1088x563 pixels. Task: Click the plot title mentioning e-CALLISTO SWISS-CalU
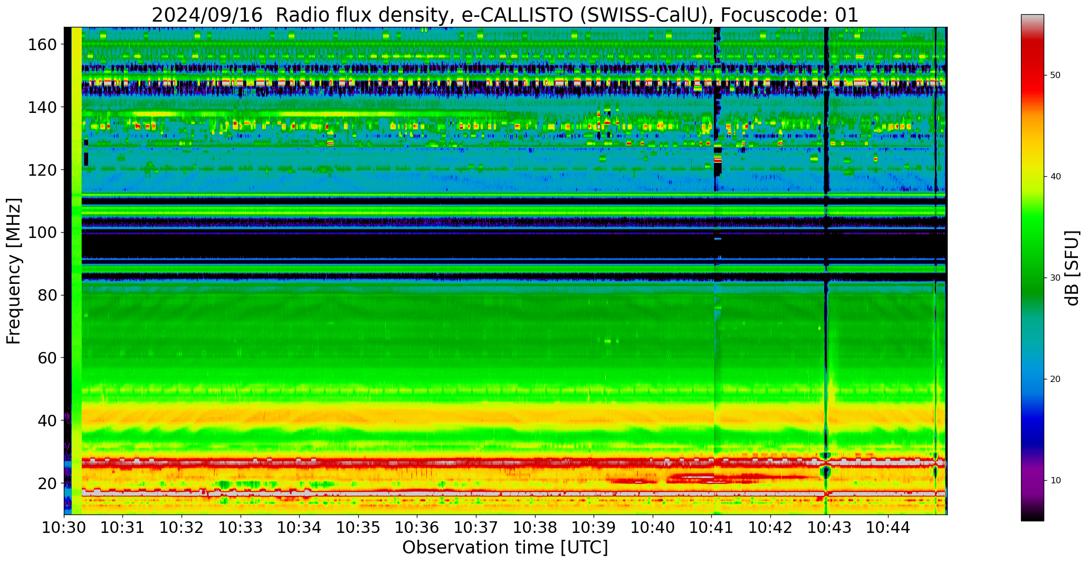tap(505, 15)
